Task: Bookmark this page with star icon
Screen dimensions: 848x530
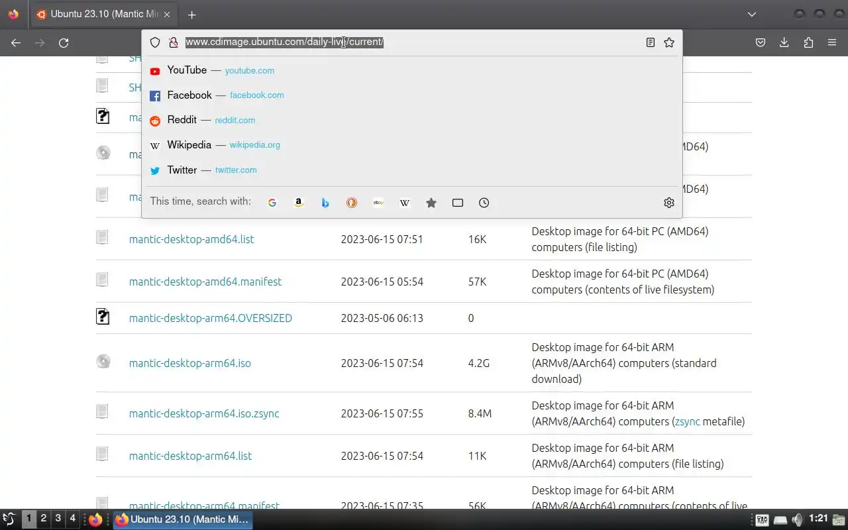Action: coord(669,42)
